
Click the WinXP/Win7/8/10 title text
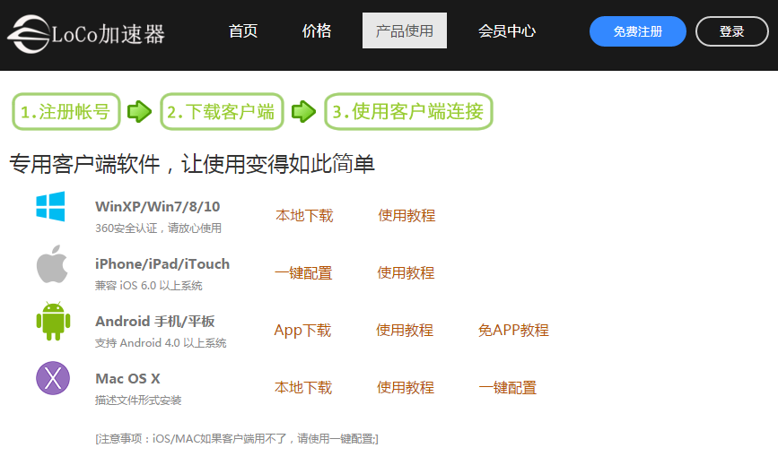click(157, 206)
